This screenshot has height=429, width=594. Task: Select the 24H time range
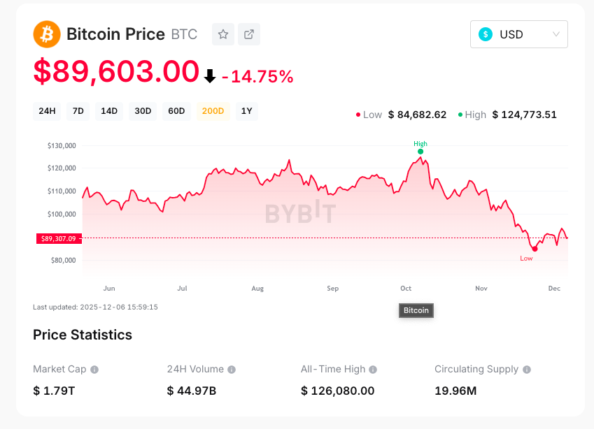tap(47, 111)
